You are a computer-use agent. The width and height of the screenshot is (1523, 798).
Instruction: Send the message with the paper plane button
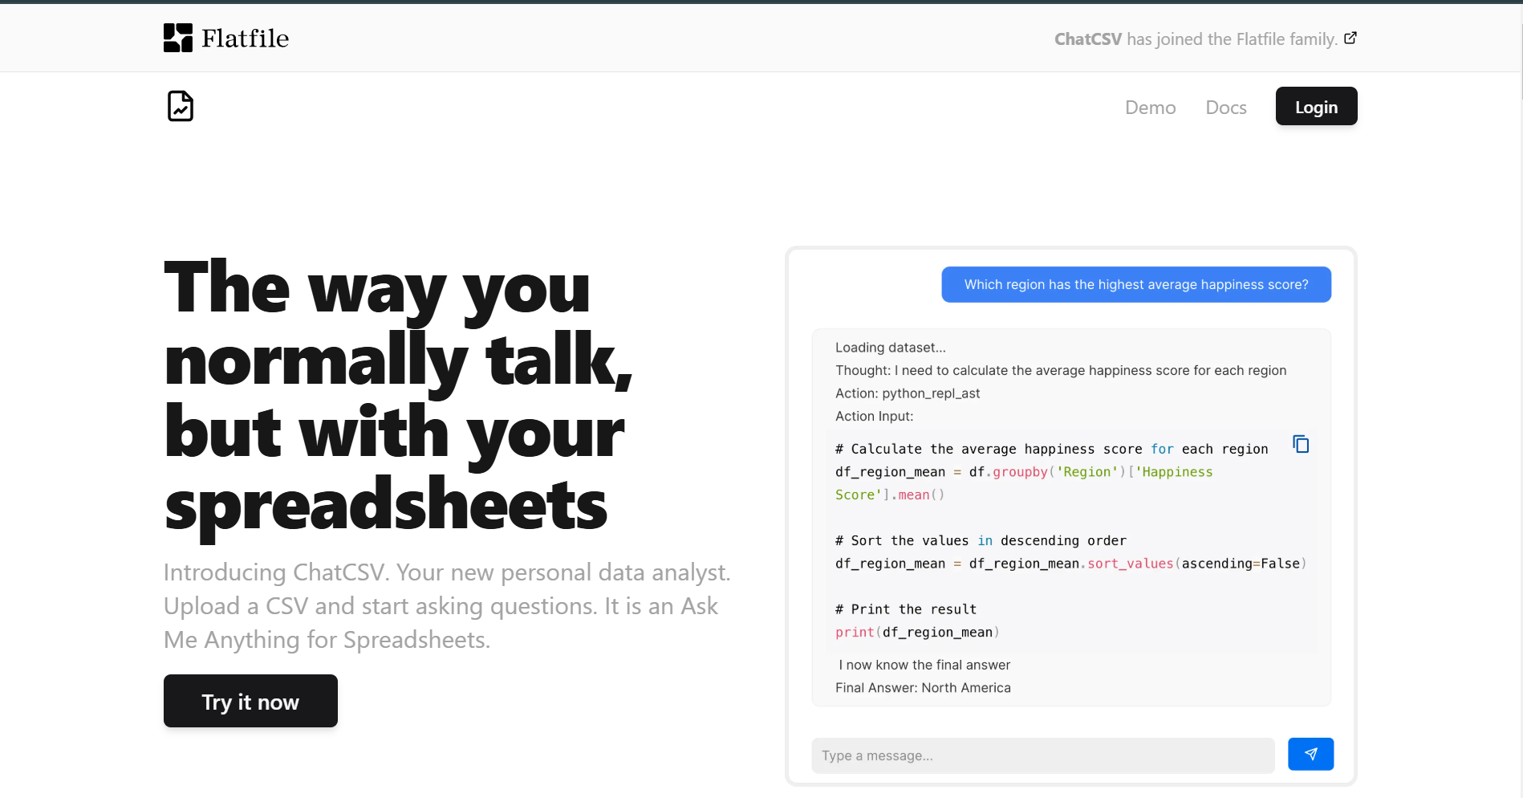pyautogui.click(x=1310, y=754)
